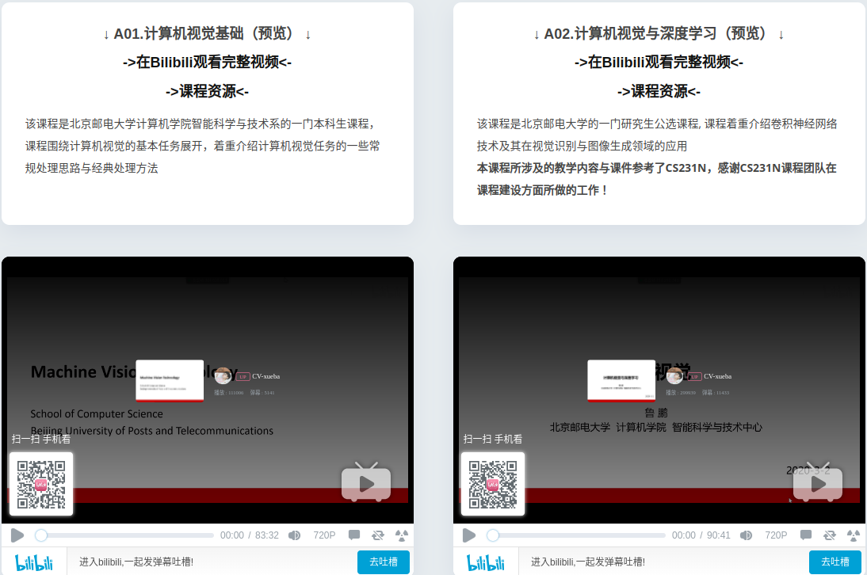Change 720P quality on the 90:41 video
Screen dimensions: 867x575
pos(776,535)
